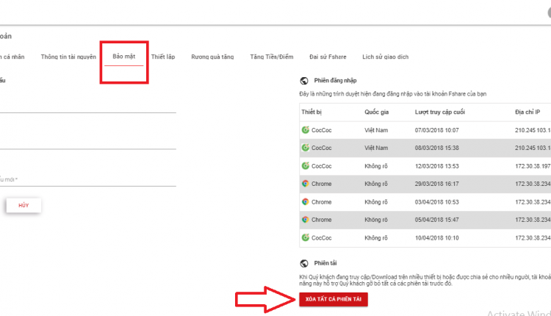This screenshot has height=316, width=551.
Task: Click CocCoc icon in 07/03/2018 10:07 row
Action: pos(306,129)
